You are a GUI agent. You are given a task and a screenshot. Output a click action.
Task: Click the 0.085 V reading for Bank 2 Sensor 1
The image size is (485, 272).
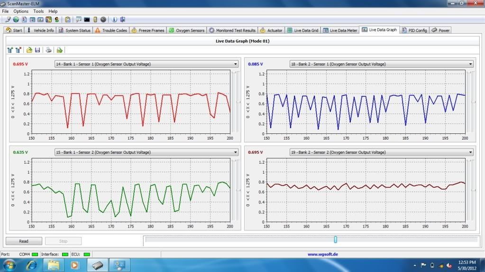(x=255, y=64)
